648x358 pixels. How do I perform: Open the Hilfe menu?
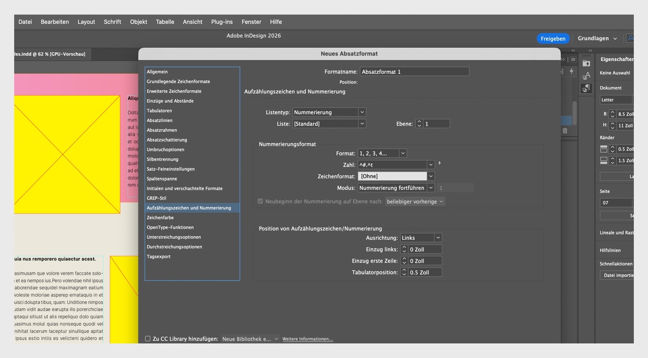point(276,22)
